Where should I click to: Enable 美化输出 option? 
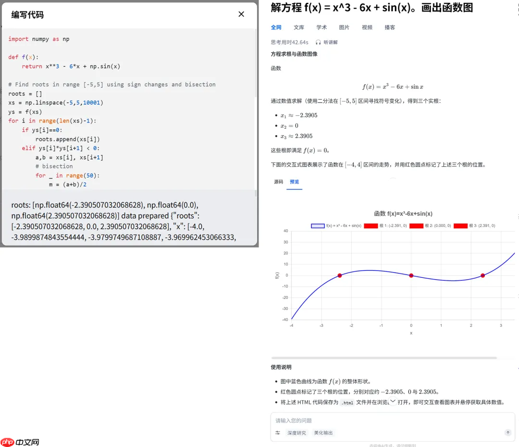[x=323, y=433]
